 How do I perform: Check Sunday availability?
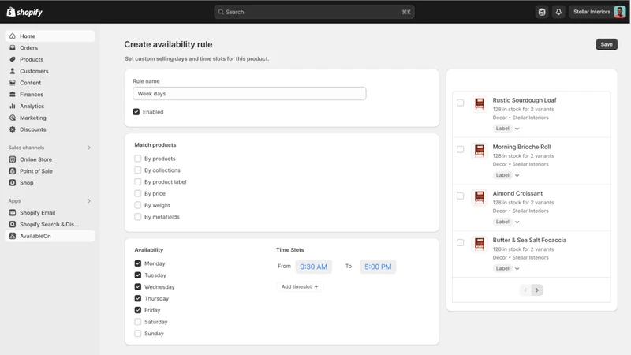(x=137, y=334)
